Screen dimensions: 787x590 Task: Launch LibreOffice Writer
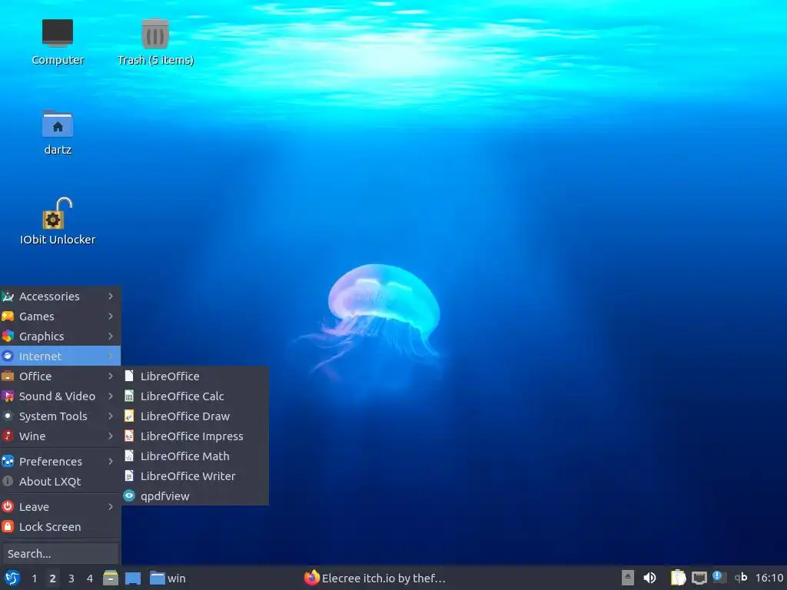point(194,476)
